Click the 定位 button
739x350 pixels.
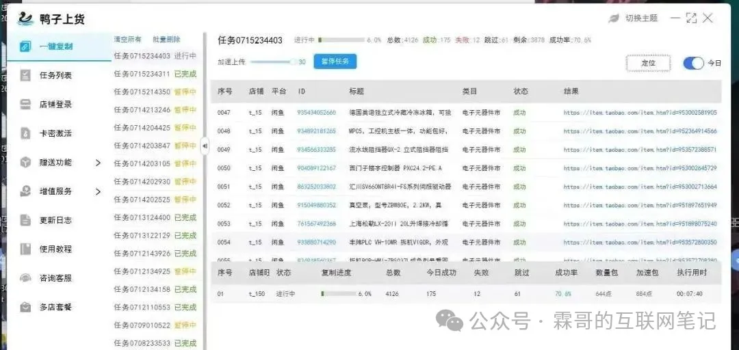(647, 63)
